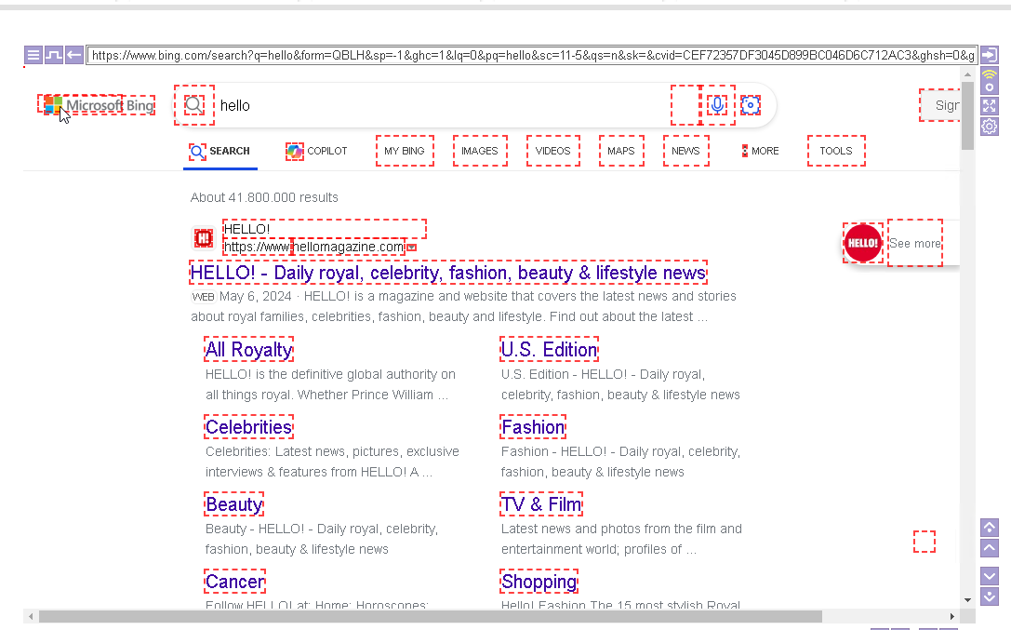Click the Microsoft Bing logo

point(96,104)
